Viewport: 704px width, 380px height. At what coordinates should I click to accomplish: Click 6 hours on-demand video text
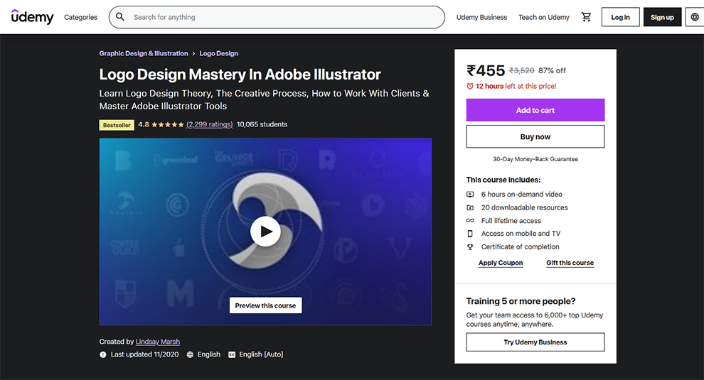[x=522, y=195]
